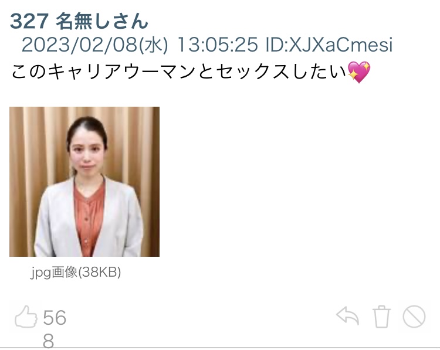
Task: Click the weekday marker (水)
Action: (x=154, y=45)
